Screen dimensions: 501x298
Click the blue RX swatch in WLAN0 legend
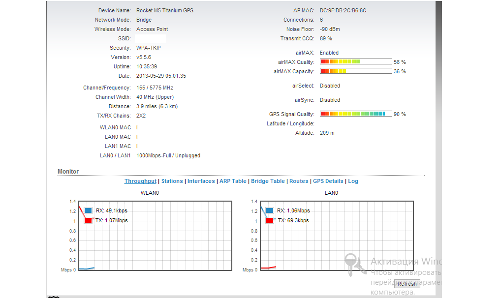(88, 210)
